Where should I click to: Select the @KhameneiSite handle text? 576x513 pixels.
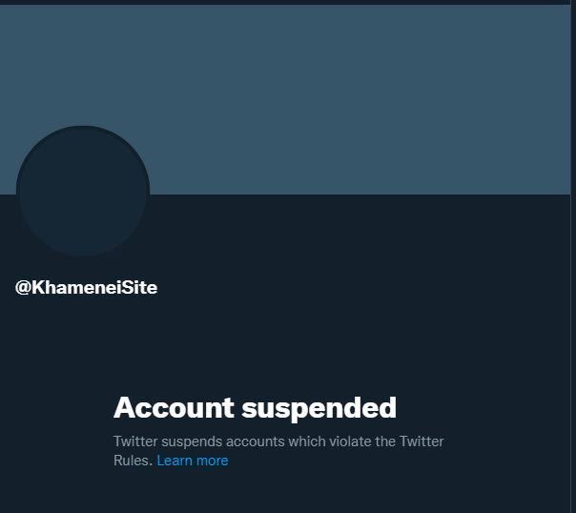[87, 287]
